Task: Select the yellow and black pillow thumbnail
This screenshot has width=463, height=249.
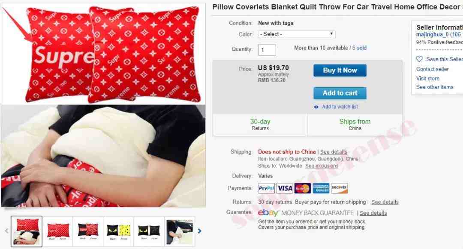Action: [118, 231]
